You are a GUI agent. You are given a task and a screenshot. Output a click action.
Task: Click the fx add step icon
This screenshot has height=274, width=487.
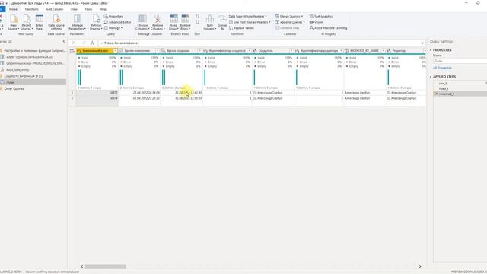coord(92,43)
